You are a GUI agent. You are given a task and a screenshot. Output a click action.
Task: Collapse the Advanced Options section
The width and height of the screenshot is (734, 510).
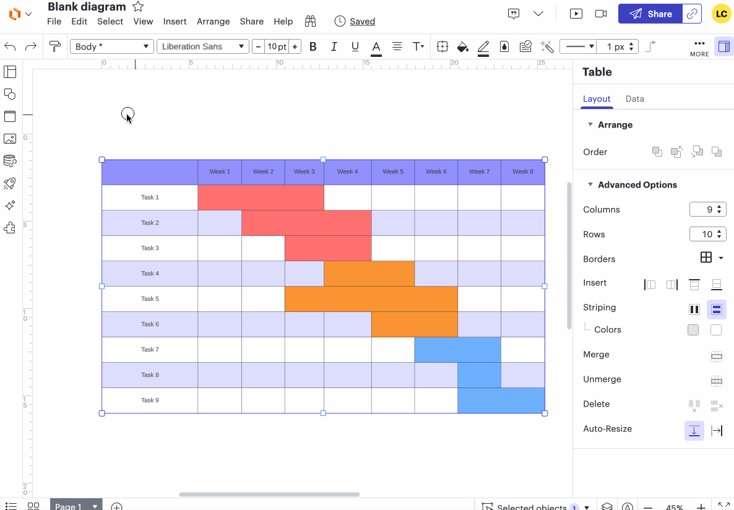point(591,185)
